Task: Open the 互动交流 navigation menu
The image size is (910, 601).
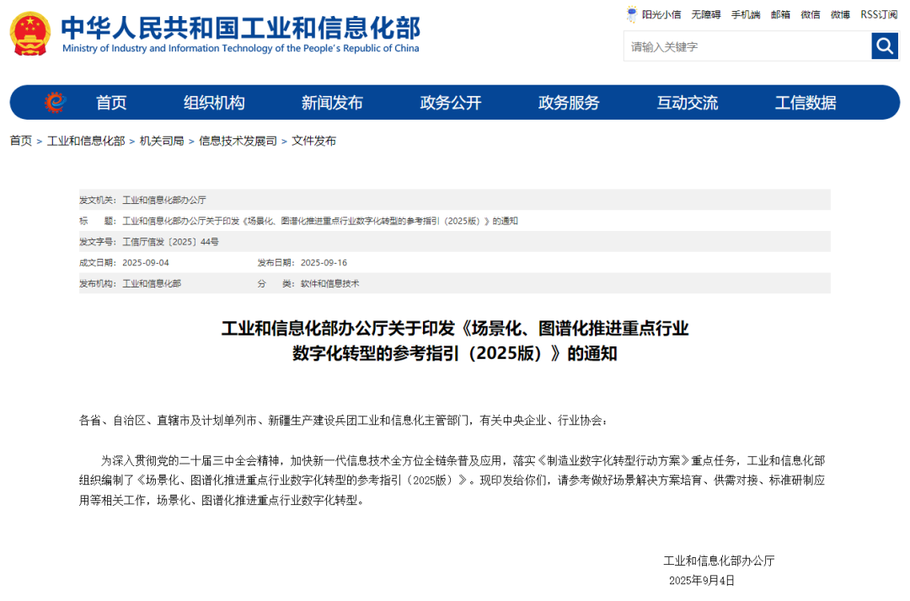Action: tap(688, 103)
